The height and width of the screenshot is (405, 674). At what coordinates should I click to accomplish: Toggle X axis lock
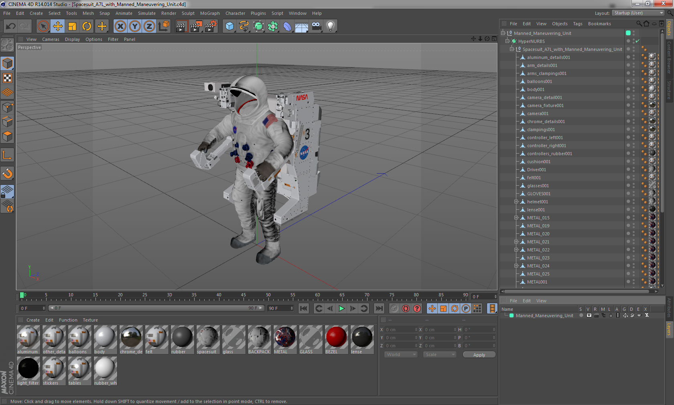pyautogui.click(x=120, y=26)
